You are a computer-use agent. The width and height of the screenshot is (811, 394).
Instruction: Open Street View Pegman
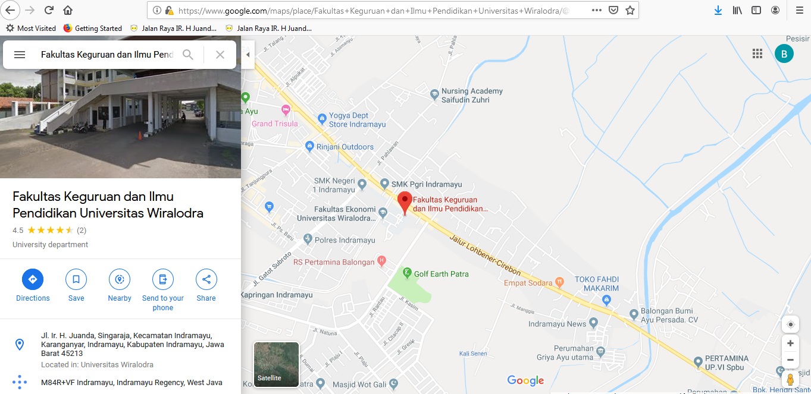coord(790,379)
